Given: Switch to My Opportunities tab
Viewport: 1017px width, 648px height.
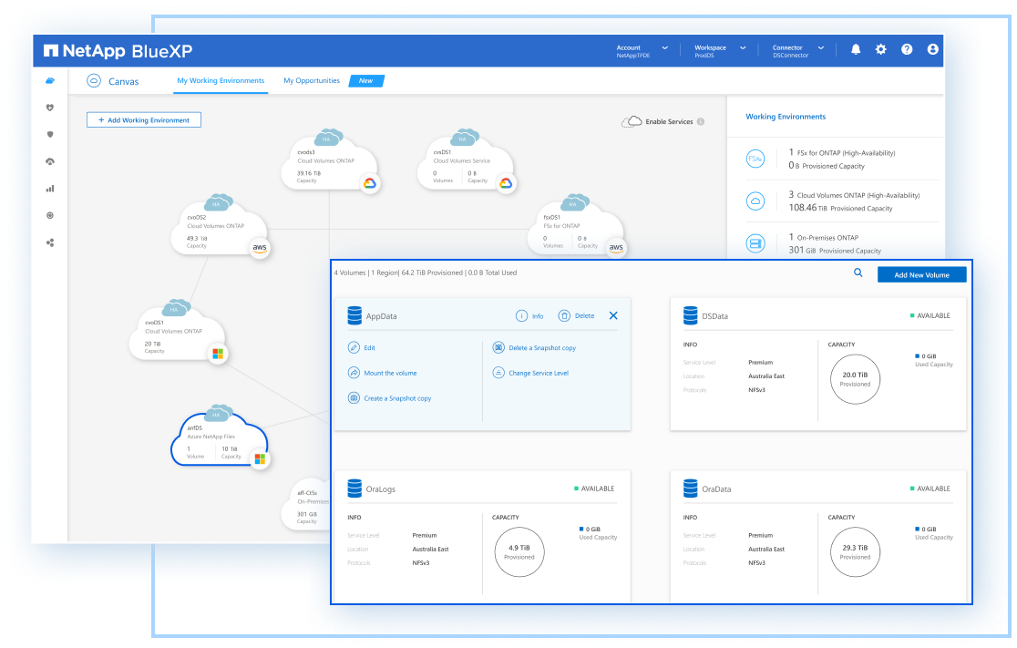Looking at the screenshot, I should [312, 81].
